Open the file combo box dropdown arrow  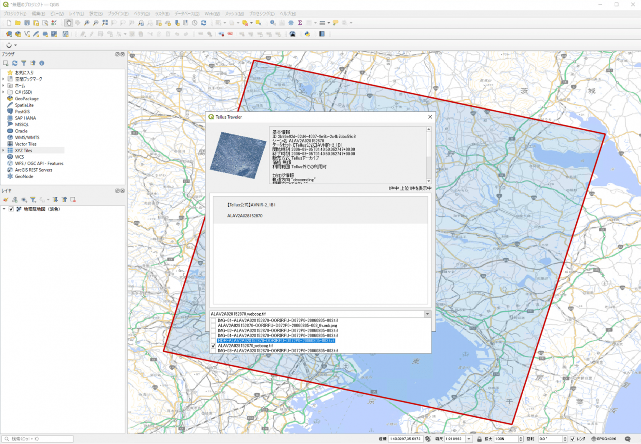(427, 314)
